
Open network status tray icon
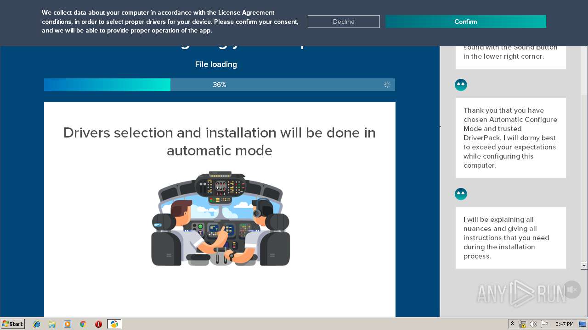coord(522,324)
